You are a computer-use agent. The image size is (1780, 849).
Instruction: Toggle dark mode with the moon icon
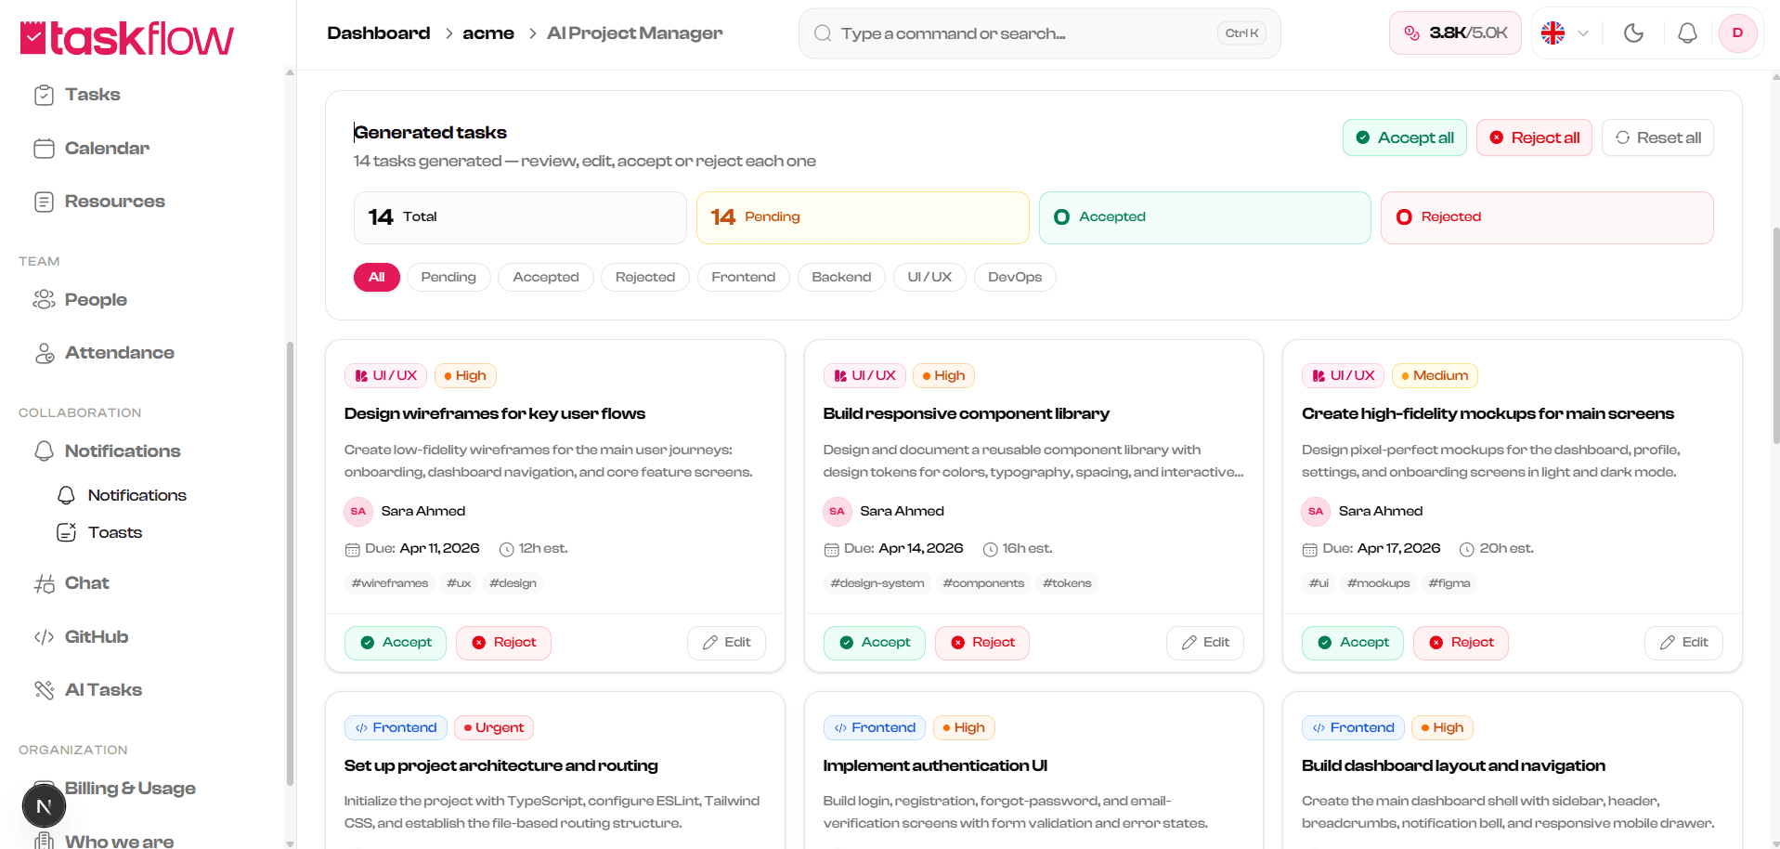[1633, 33]
